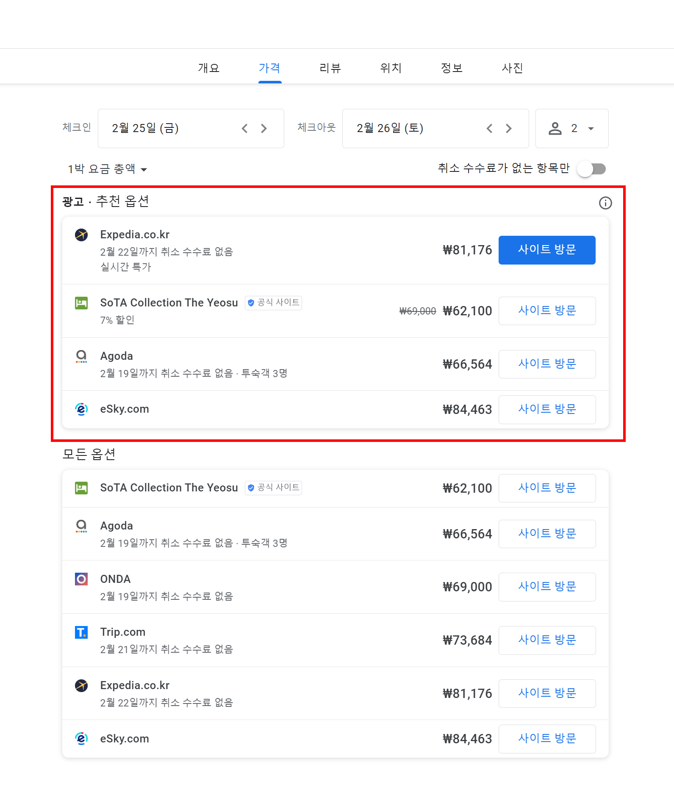Select the 가격 tab
Screen dimensions: 674x800
[x=269, y=68]
